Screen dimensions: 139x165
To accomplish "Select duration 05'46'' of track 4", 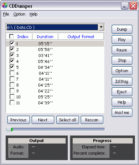I will click(x=45, y=61).
